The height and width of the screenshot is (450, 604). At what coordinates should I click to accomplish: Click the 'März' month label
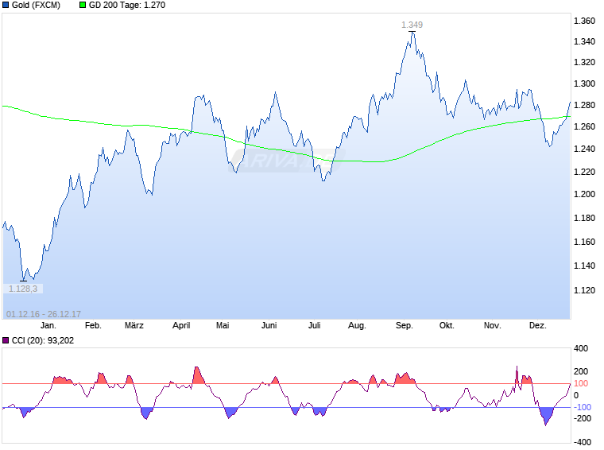134,325
